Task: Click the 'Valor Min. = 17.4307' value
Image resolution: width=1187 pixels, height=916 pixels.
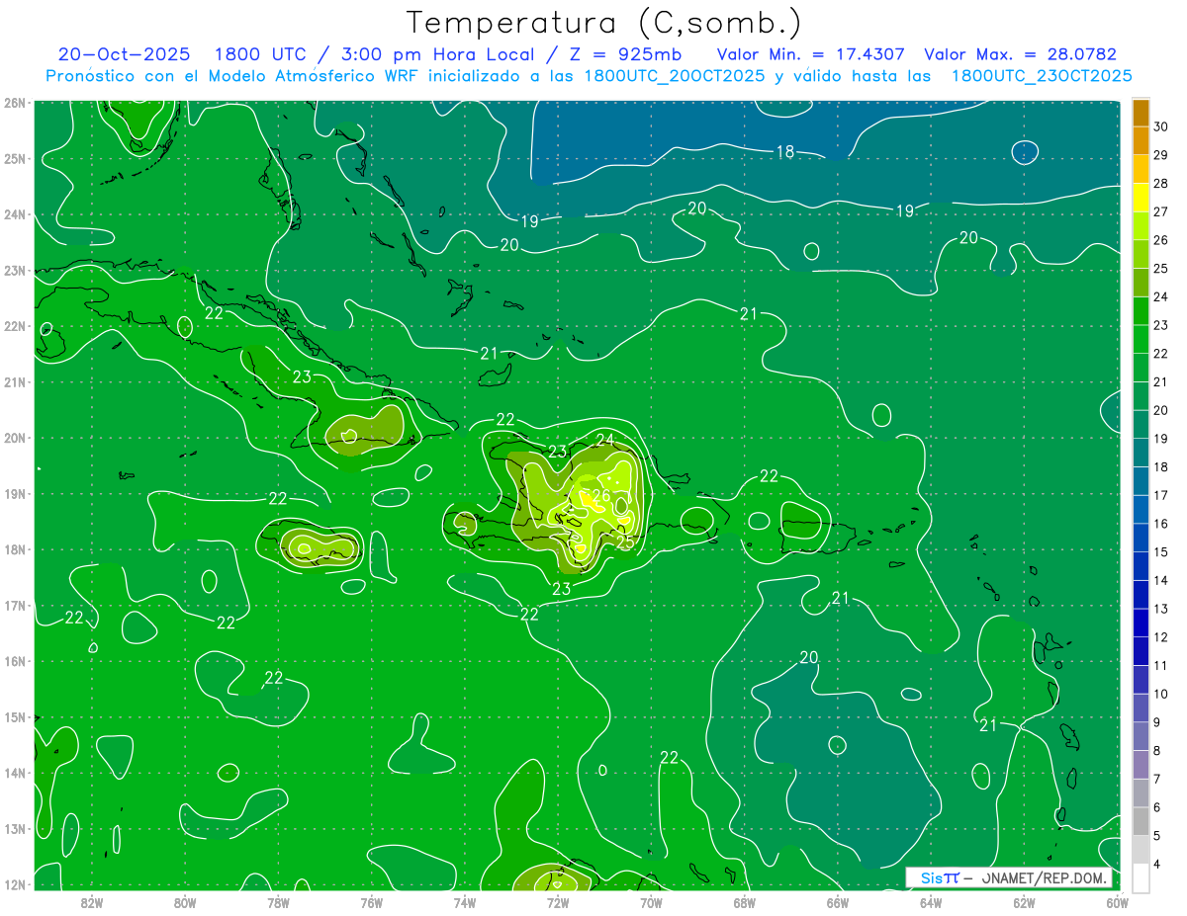Action: [x=811, y=54]
